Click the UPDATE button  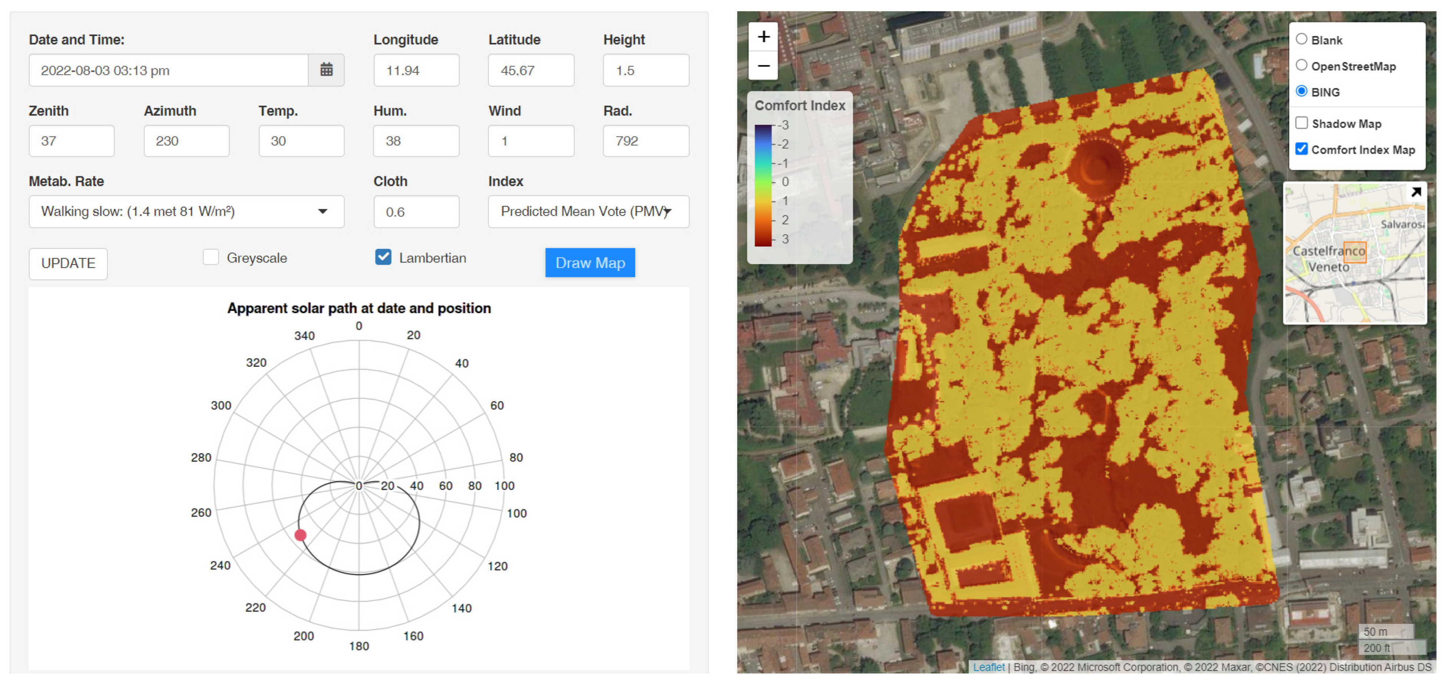(x=68, y=263)
